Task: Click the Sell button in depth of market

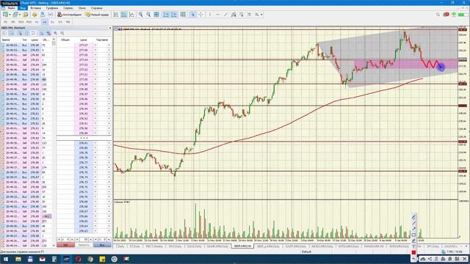Action: 65,245
